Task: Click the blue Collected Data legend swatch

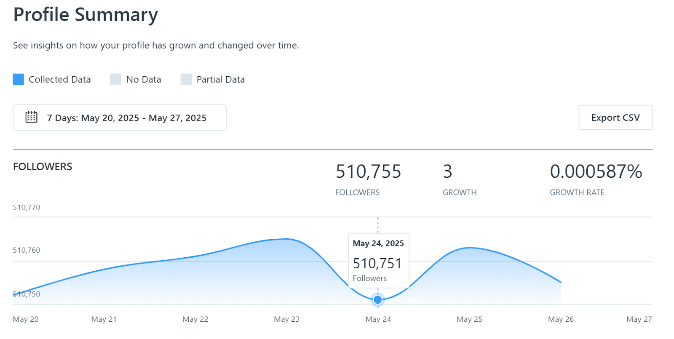Action: coord(19,79)
